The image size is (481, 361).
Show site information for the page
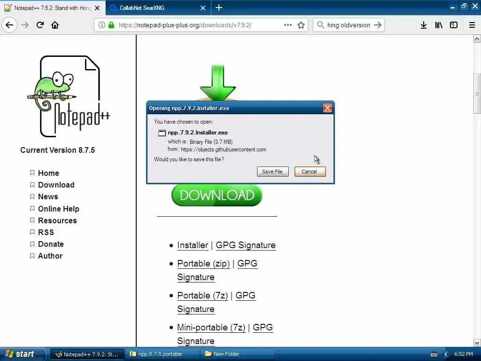102,25
